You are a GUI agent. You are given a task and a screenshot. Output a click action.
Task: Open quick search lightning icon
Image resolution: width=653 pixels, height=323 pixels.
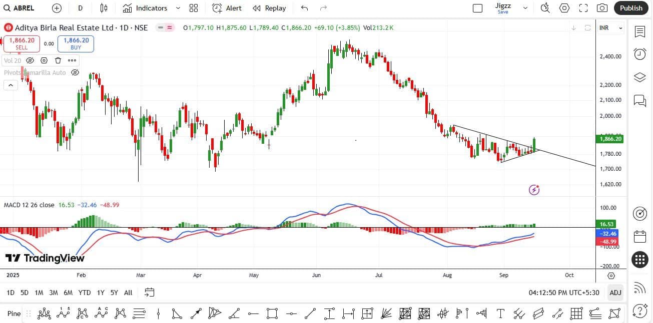pyautogui.click(x=545, y=8)
